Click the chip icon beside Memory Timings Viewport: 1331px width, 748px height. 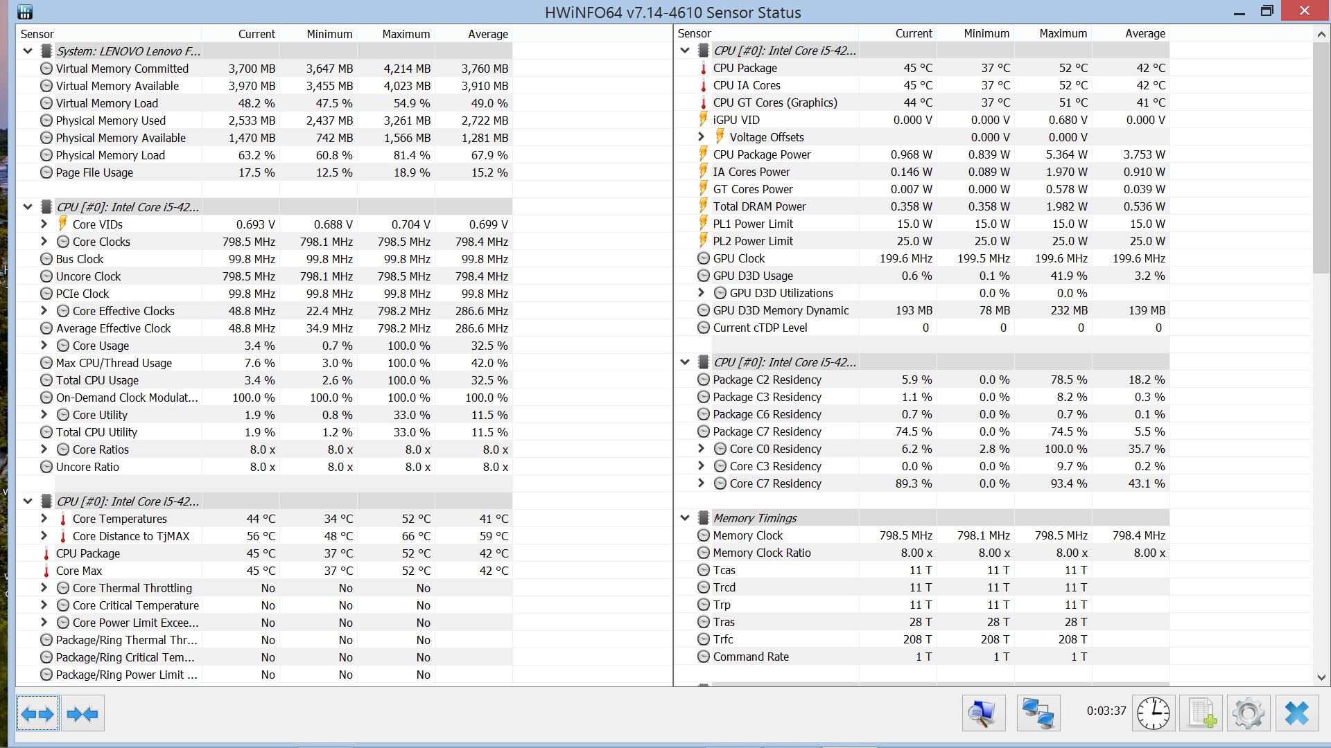[x=704, y=518]
